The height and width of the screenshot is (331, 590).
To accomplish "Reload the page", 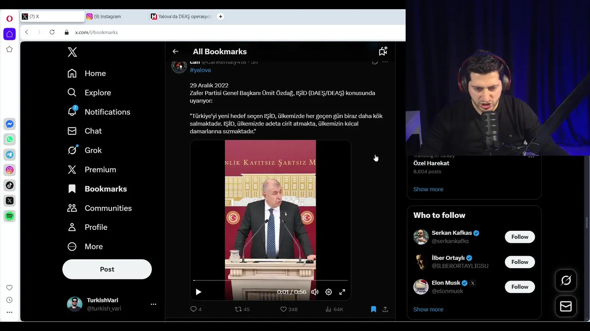I will [x=52, y=32].
